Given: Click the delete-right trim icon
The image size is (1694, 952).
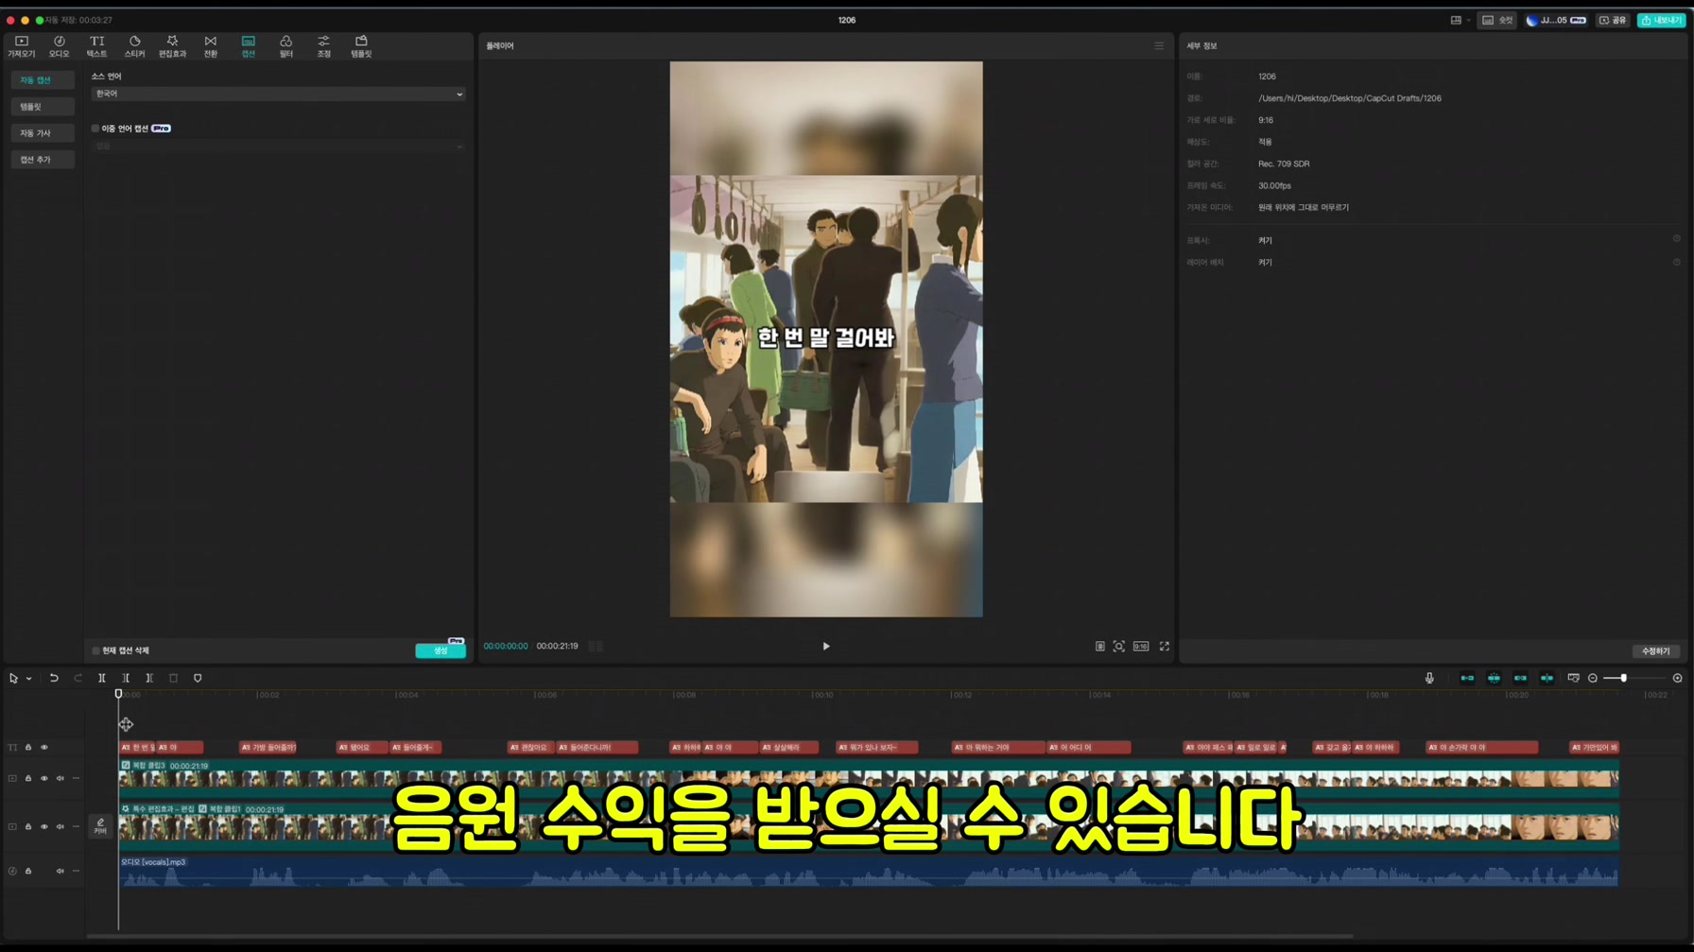Looking at the screenshot, I should click(x=149, y=679).
